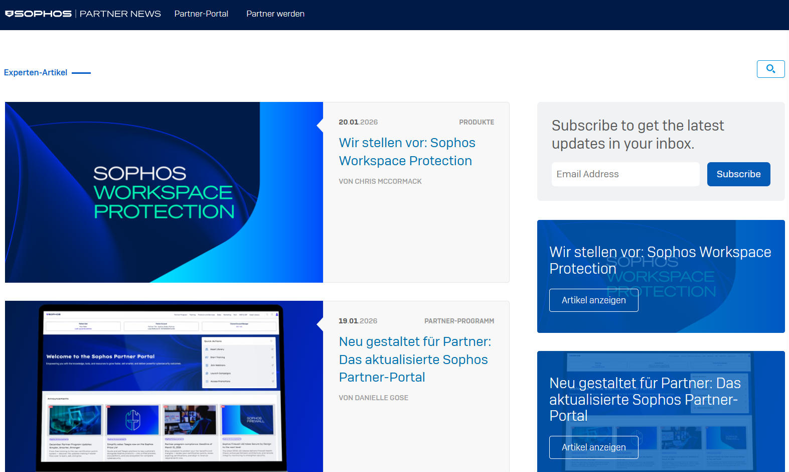Click the PARTNER-PROGRAMM category label
The image size is (789, 472).
tap(459, 321)
